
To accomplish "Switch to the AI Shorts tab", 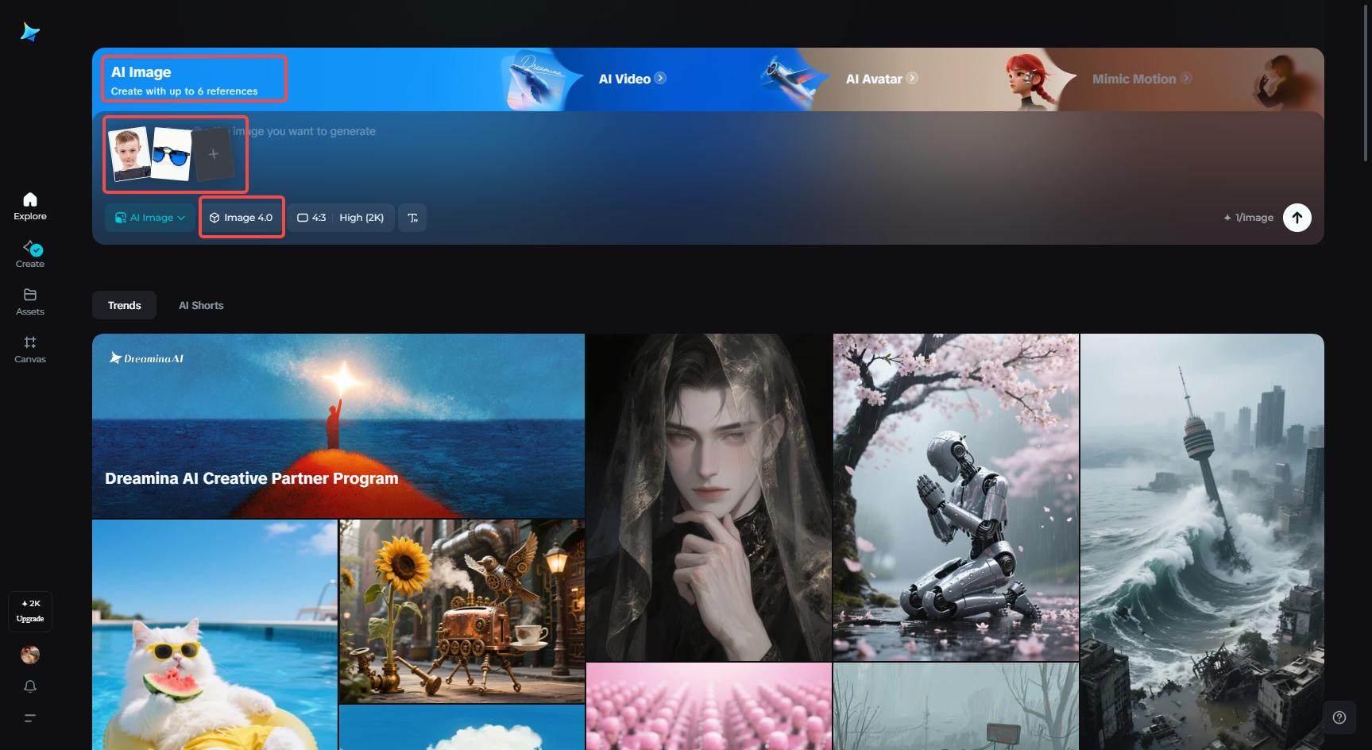I will [201, 305].
